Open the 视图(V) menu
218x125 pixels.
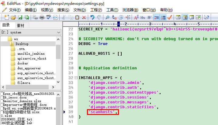[47, 10]
